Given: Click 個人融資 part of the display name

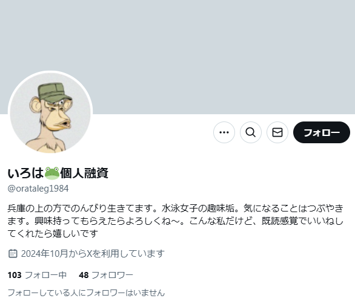Looking at the screenshot, I should 84,173.
